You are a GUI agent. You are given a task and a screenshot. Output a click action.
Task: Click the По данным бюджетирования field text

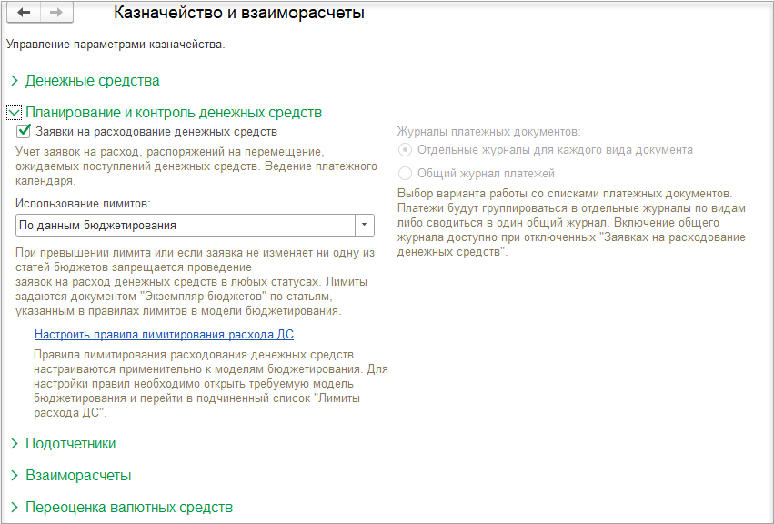click(x=97, y=226)
